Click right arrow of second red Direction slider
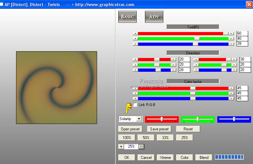253x164 pixels. tap(234, 60)
